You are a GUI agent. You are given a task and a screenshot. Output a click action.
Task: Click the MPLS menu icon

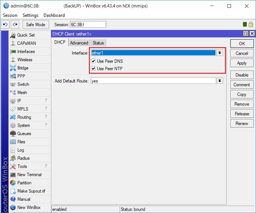13,109
